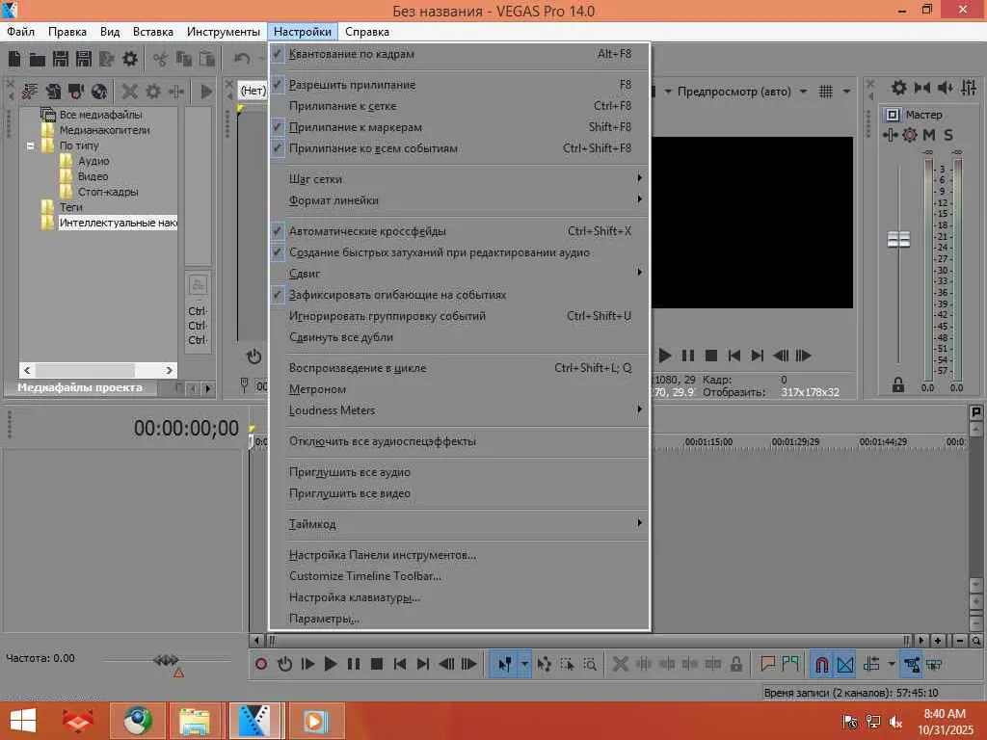The width and height of the screenshot is (987, 740).
Task: Click the Master dim output speaker icon
Action: 945,88
